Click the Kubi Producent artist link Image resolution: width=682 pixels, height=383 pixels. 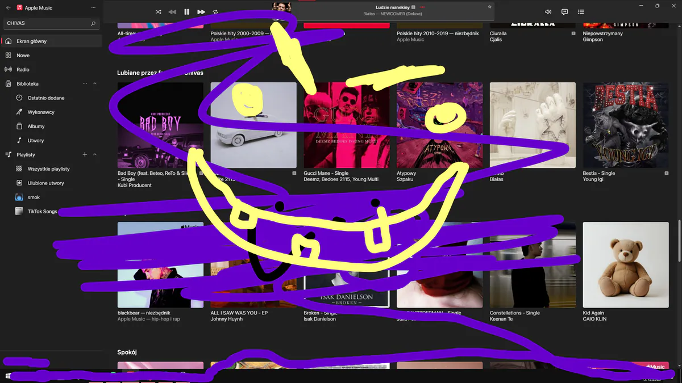[135, 186]
